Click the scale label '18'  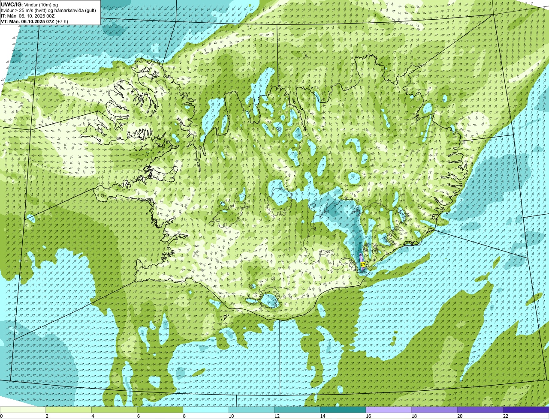414,416
